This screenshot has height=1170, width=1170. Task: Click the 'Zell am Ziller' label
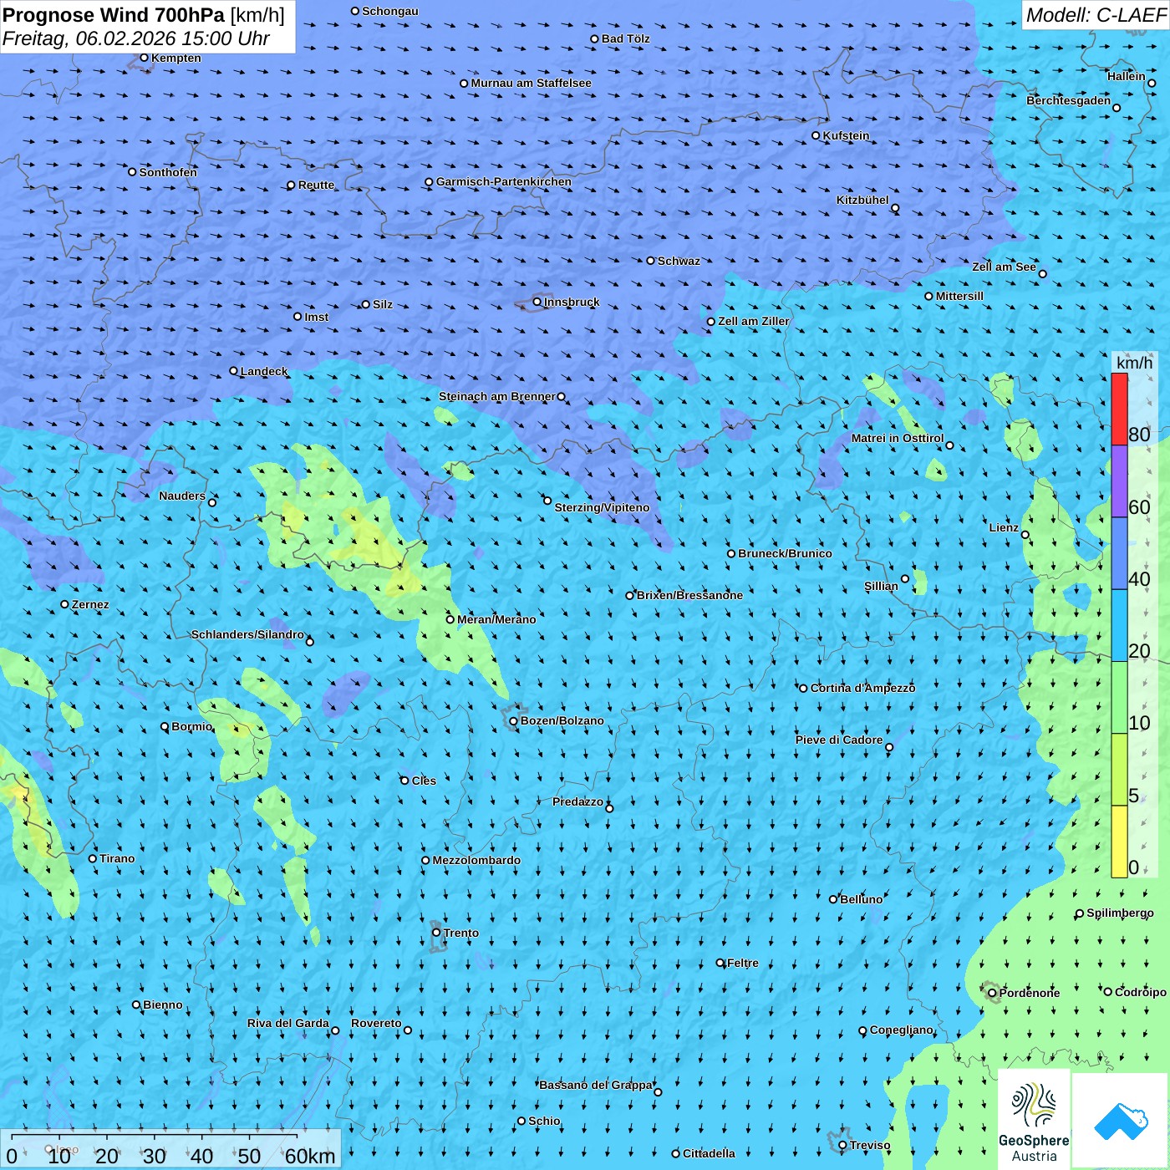coord(754,321)
